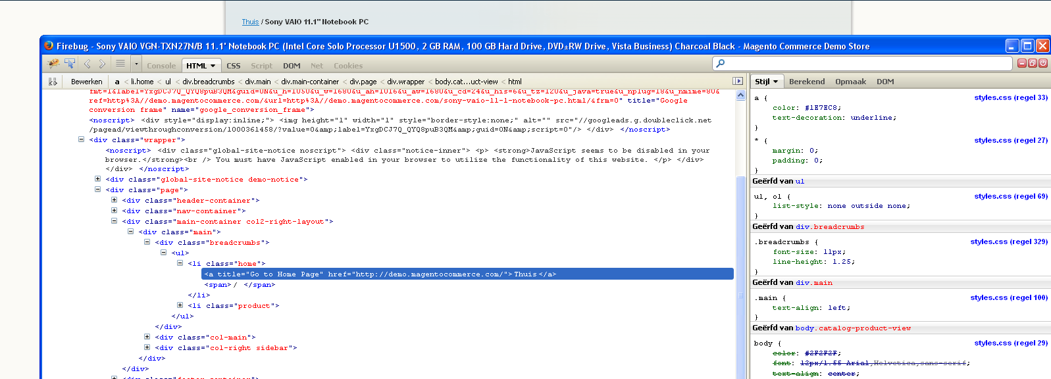Select div.main in the breadcrumb path
The image size is (1051, 379).
click(x=258, y=82)
